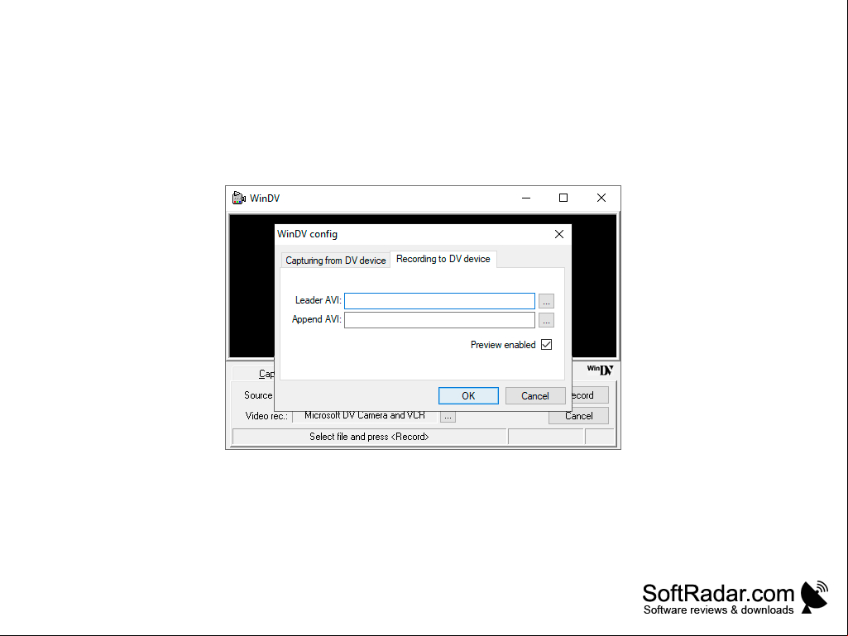Viewport: 848px width, 636px height.
Task: Confirm config with OK button
Action: click(x=468, y=396)
